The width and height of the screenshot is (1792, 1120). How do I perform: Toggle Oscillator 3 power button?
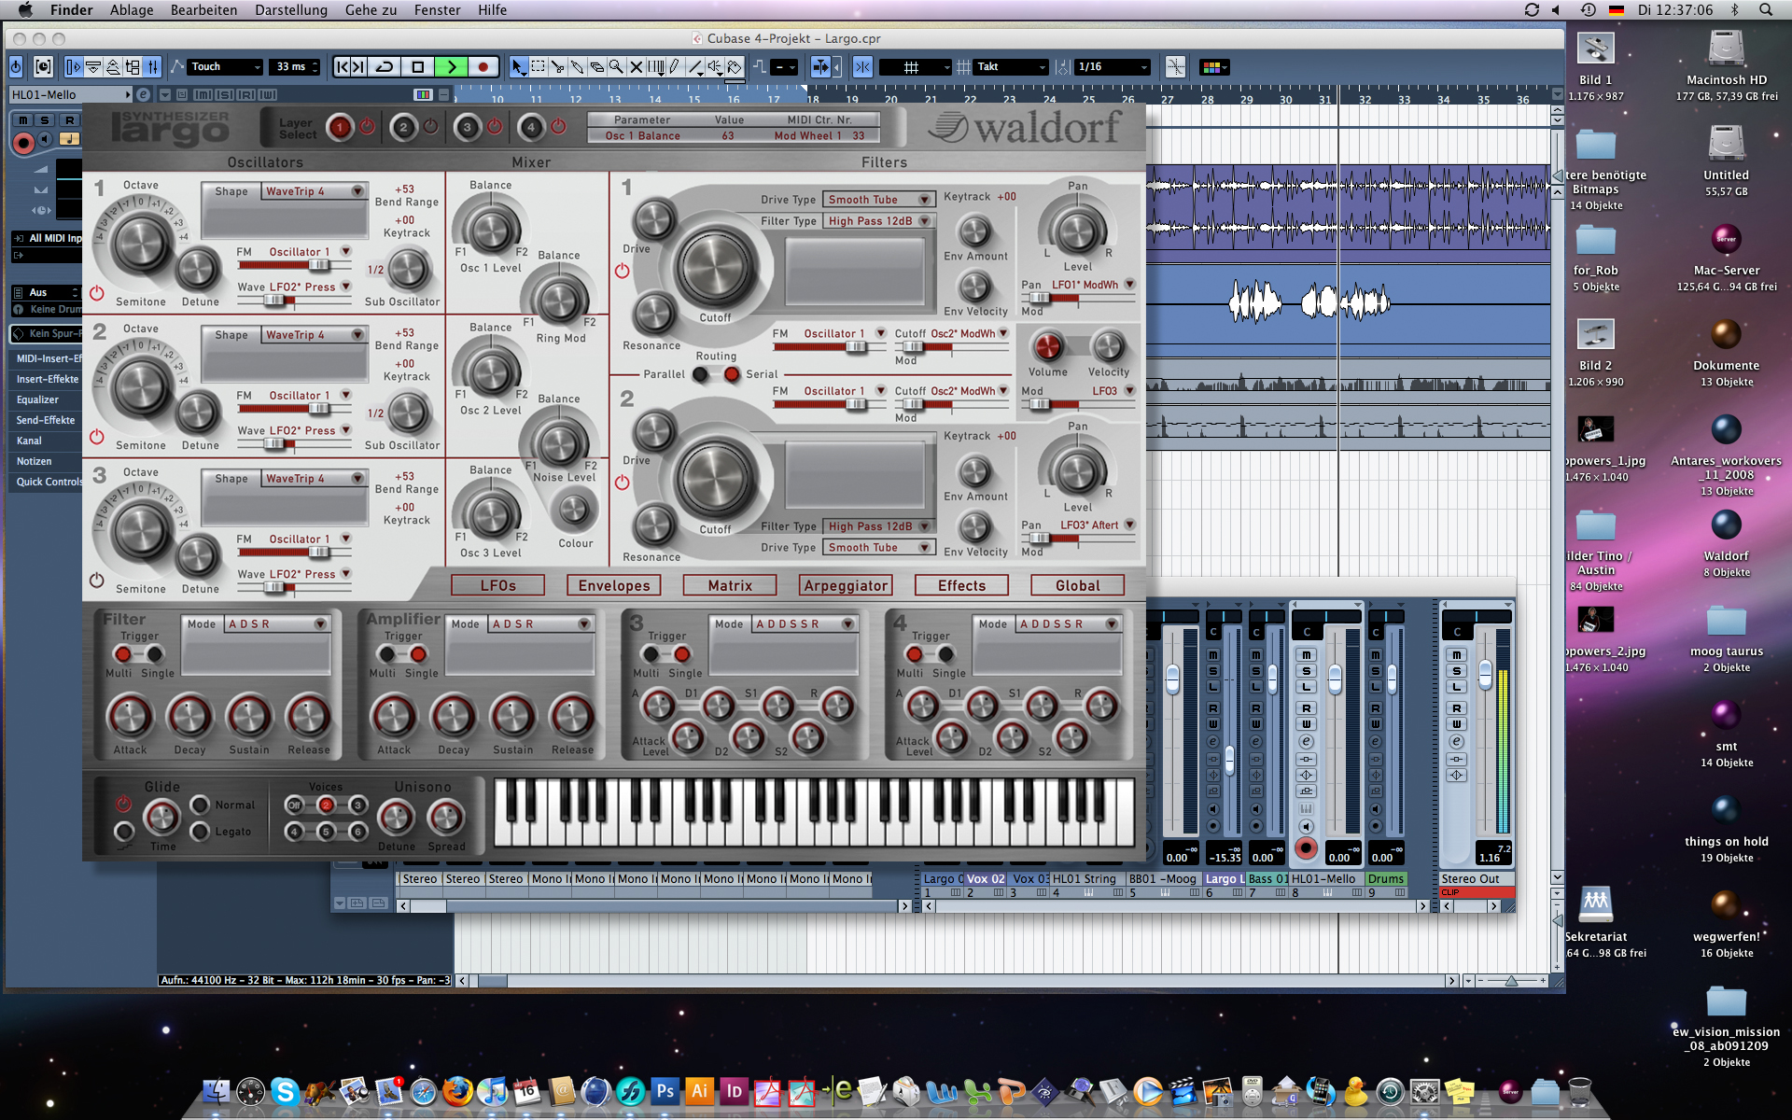(x=96, y=581)
